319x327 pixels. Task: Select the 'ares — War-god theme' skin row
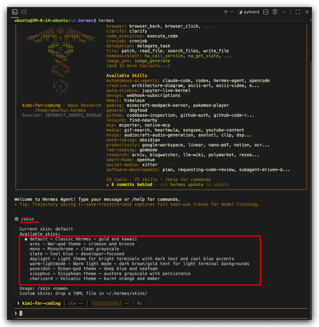click(x=82, y=244)
